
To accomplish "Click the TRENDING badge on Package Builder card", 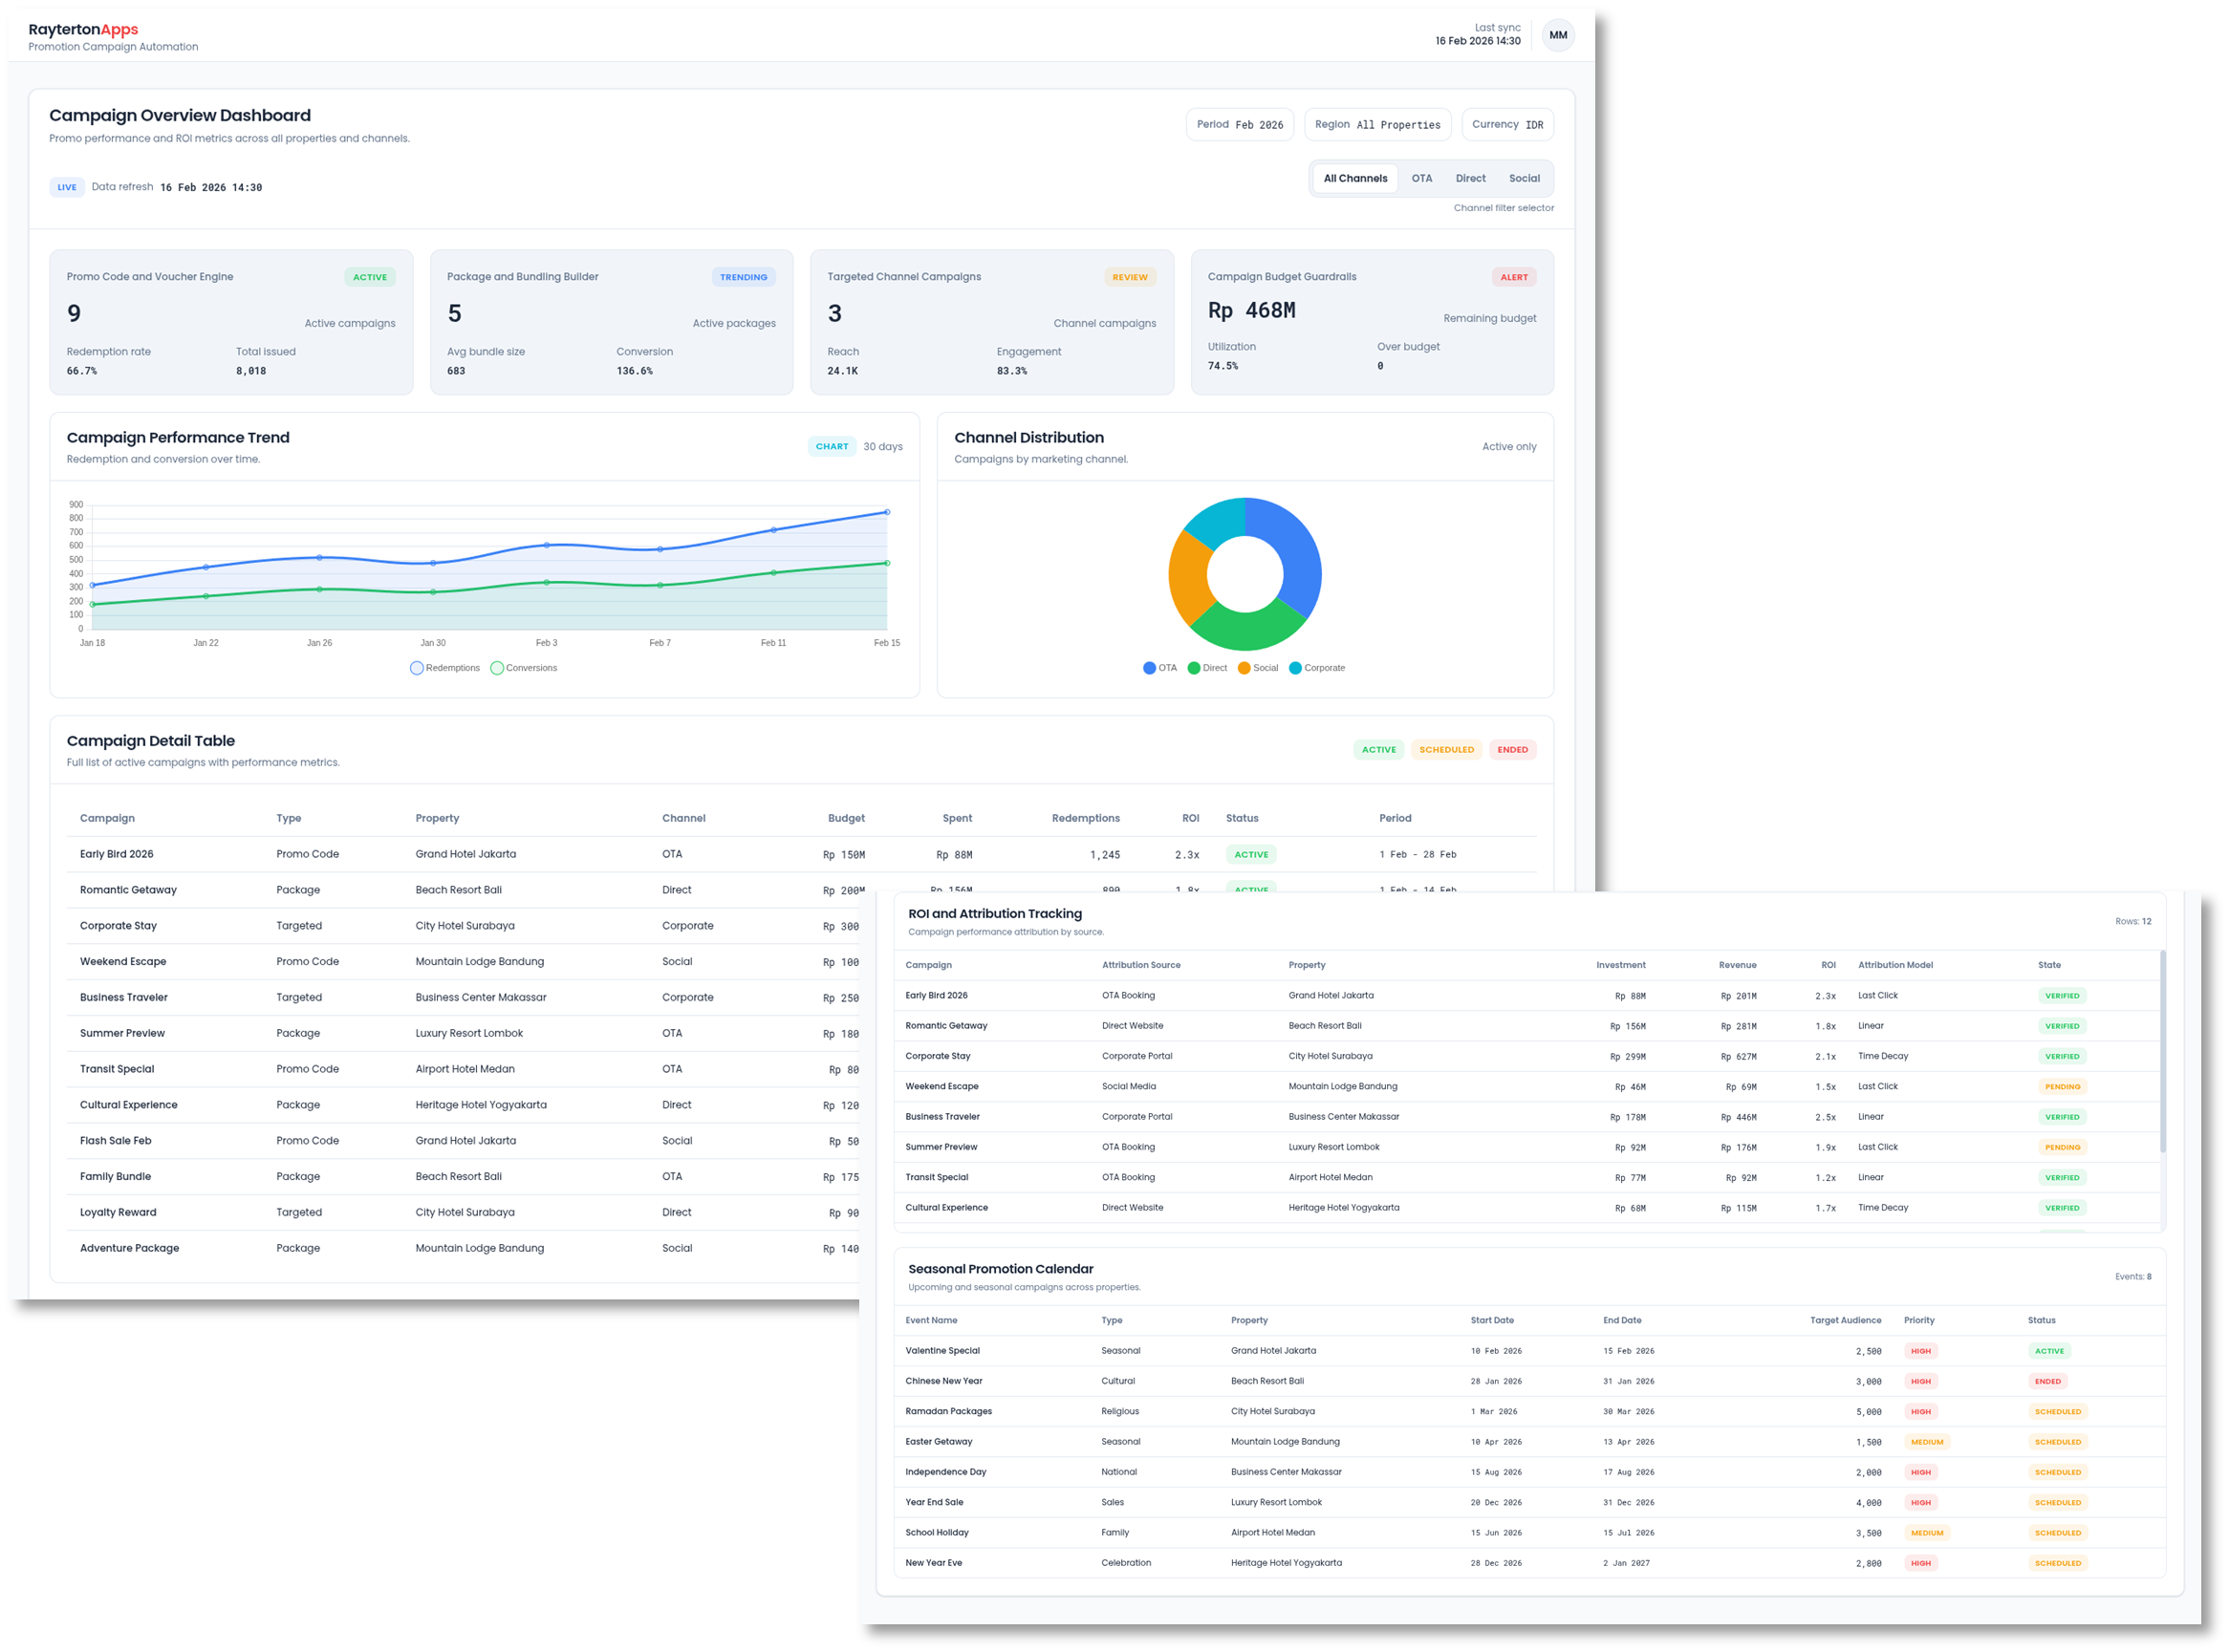I will point(744,277).
